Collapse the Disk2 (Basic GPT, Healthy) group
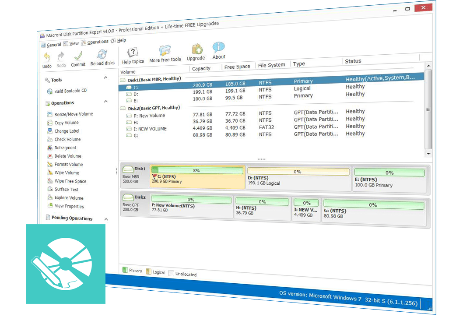463x331 pixels. click(123, 108)
